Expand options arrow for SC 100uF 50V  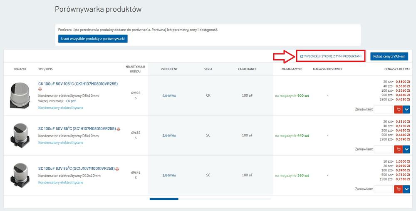(x=406, y=149)
